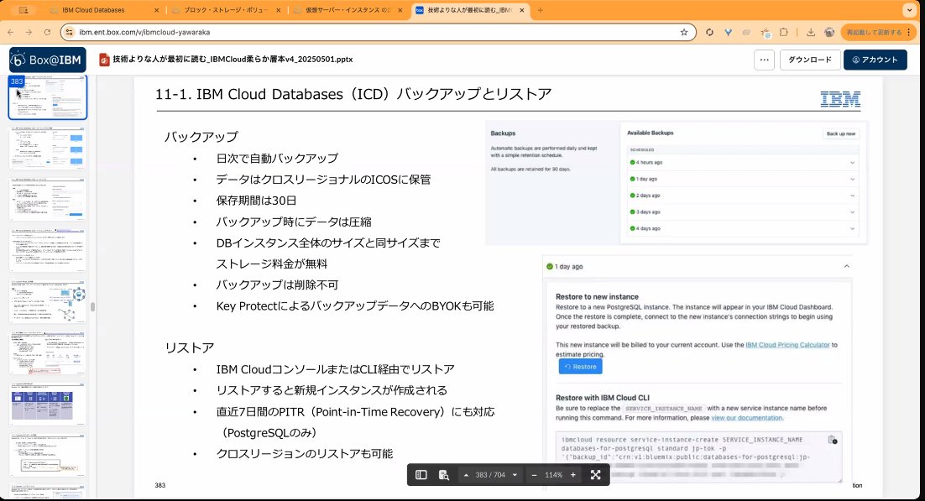Click the text バックアップは削除不可
The image size is (925, 501).
277,285
